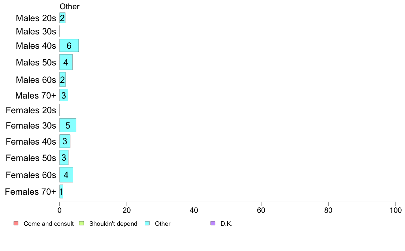Click the Females 50s bar showing 3
The height and width of the screenshot is (251, 405).
(64, 158)
